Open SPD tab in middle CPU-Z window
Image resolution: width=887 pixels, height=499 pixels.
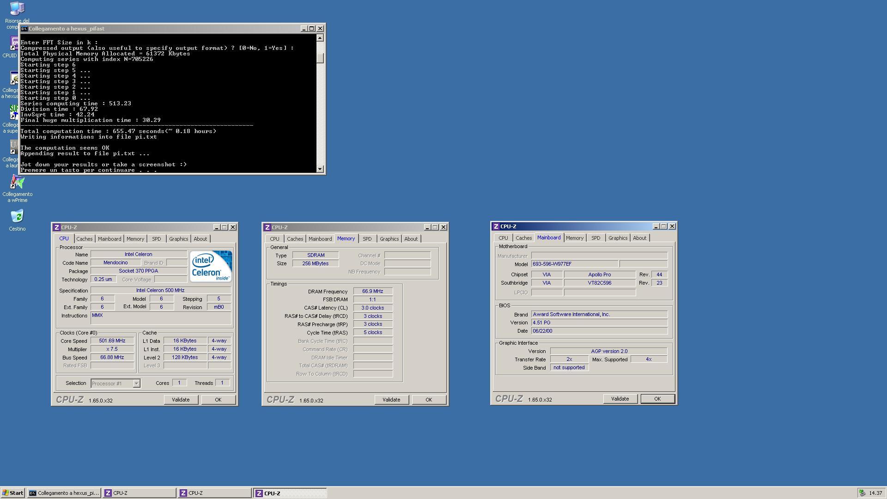(x=367, y=239)
